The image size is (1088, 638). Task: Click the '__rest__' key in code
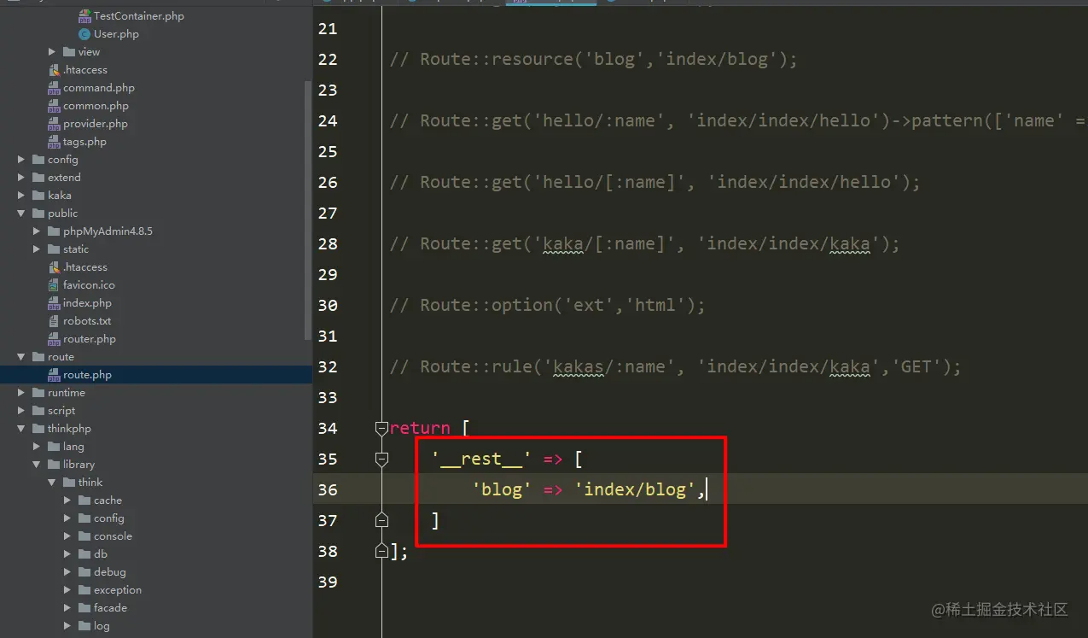pos(481,459)
